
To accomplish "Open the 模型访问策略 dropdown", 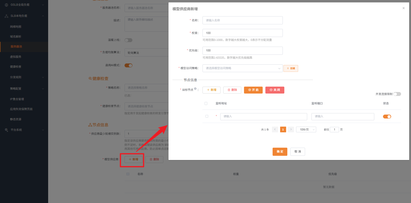I will [x=243, y=68].
